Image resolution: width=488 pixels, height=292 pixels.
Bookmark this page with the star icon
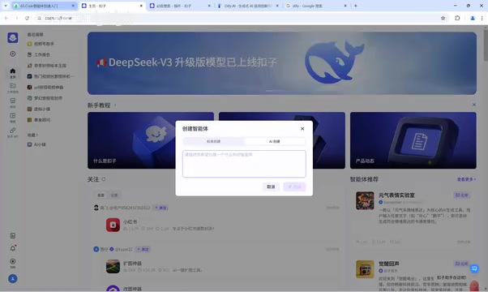(443, 18)
